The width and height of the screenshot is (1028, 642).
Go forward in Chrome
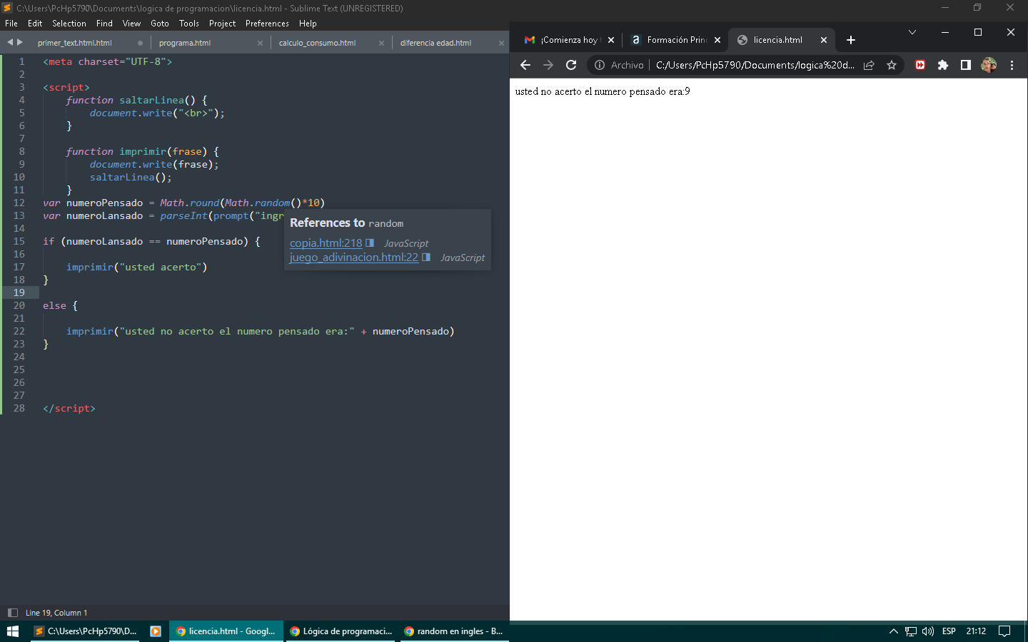(x=548, y=65)
